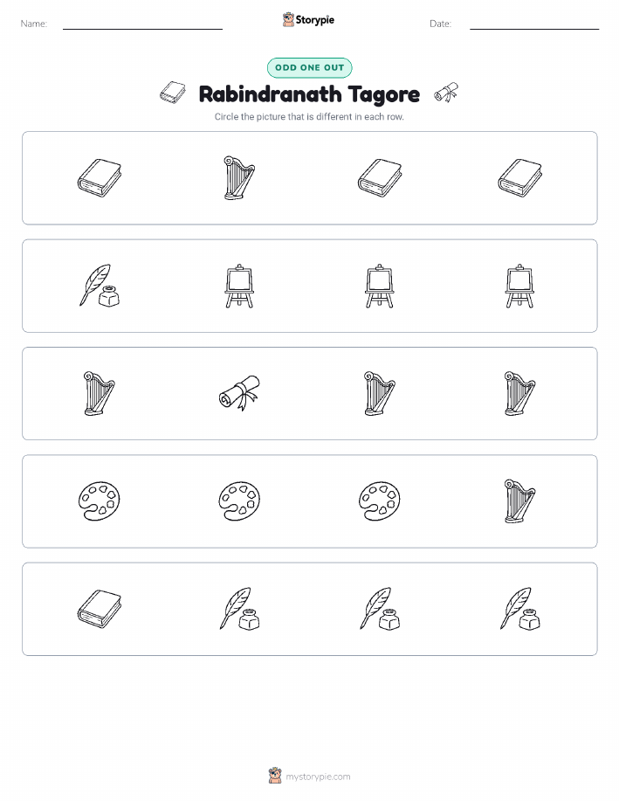Viewport: 619px width, 801px height.
Task: Click the middle easel in row two
Action: point(380,286)
